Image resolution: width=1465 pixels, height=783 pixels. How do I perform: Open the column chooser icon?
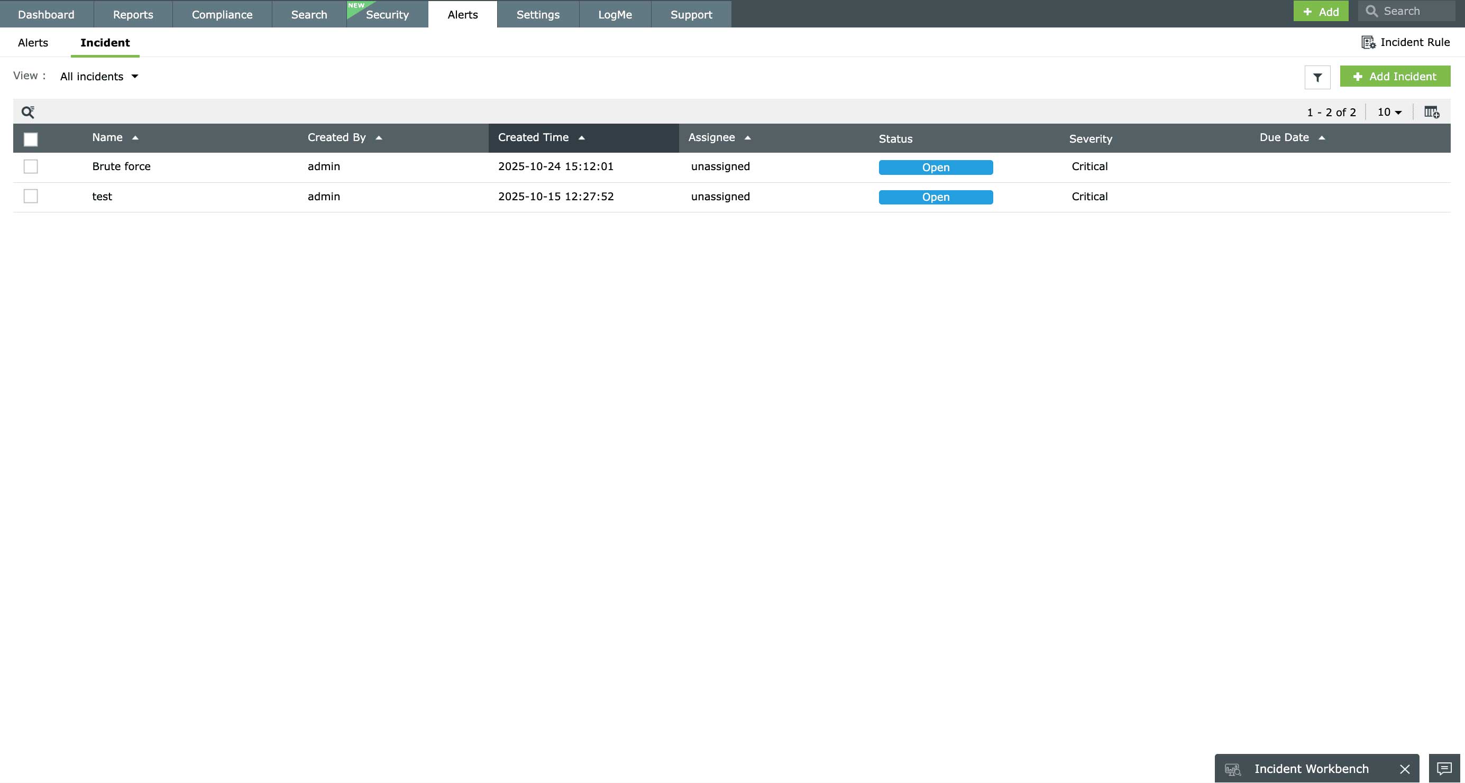point(1432,112)
